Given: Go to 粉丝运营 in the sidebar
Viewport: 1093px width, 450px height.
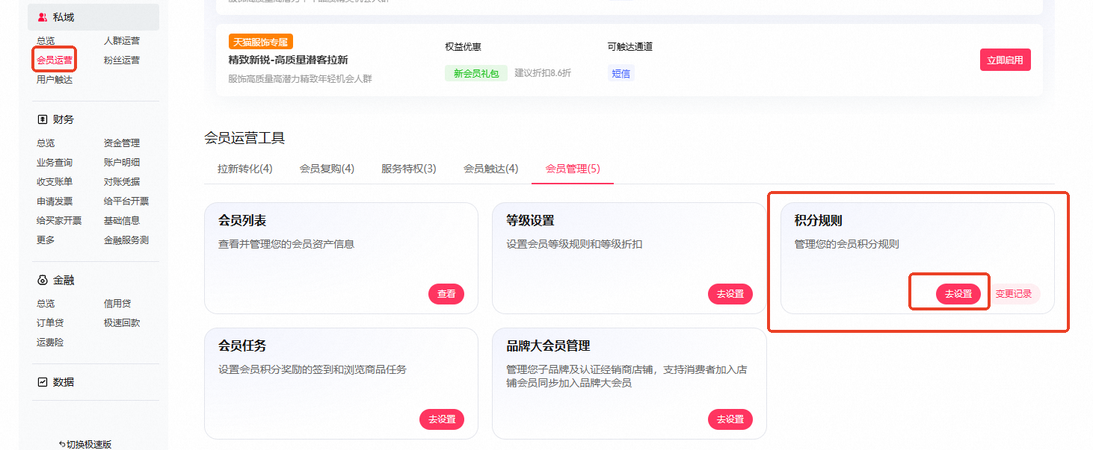Looking at the screenshot, I should pyautogui.click(x=122, y=60).
